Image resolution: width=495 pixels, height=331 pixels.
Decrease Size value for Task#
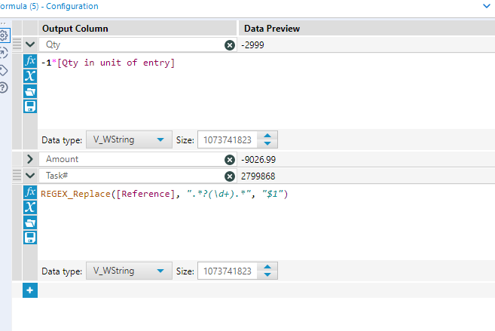[x=267, y=274]
